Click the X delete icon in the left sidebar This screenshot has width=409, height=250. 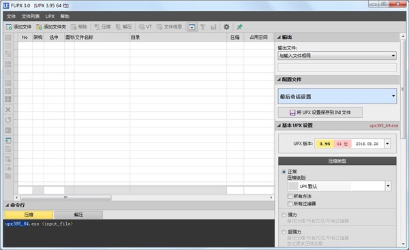(x=8, y=110)
